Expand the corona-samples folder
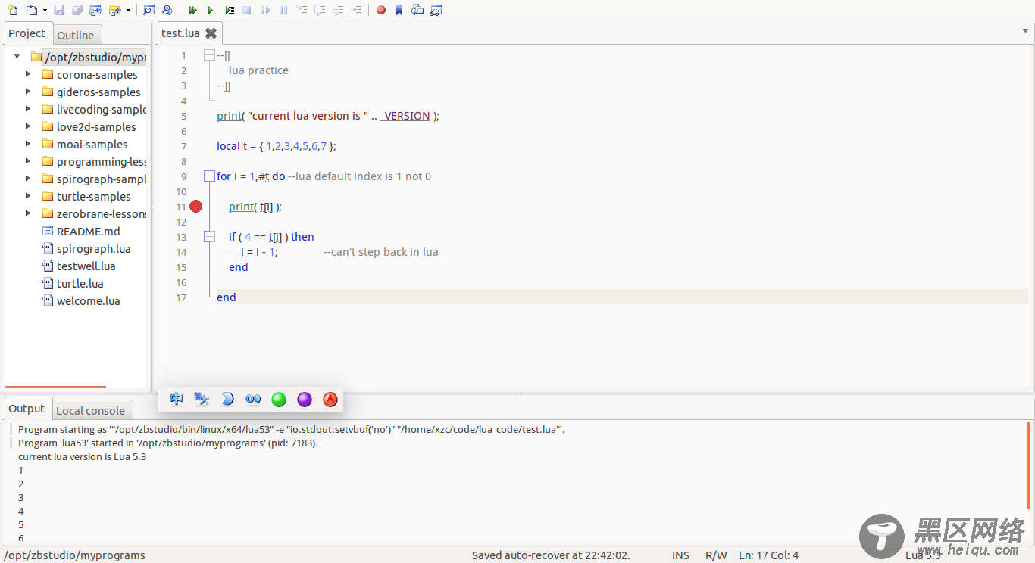Image resolution: width=1035 pixels, height=563 pixels. pyautogui.click(x=28, y=74)
